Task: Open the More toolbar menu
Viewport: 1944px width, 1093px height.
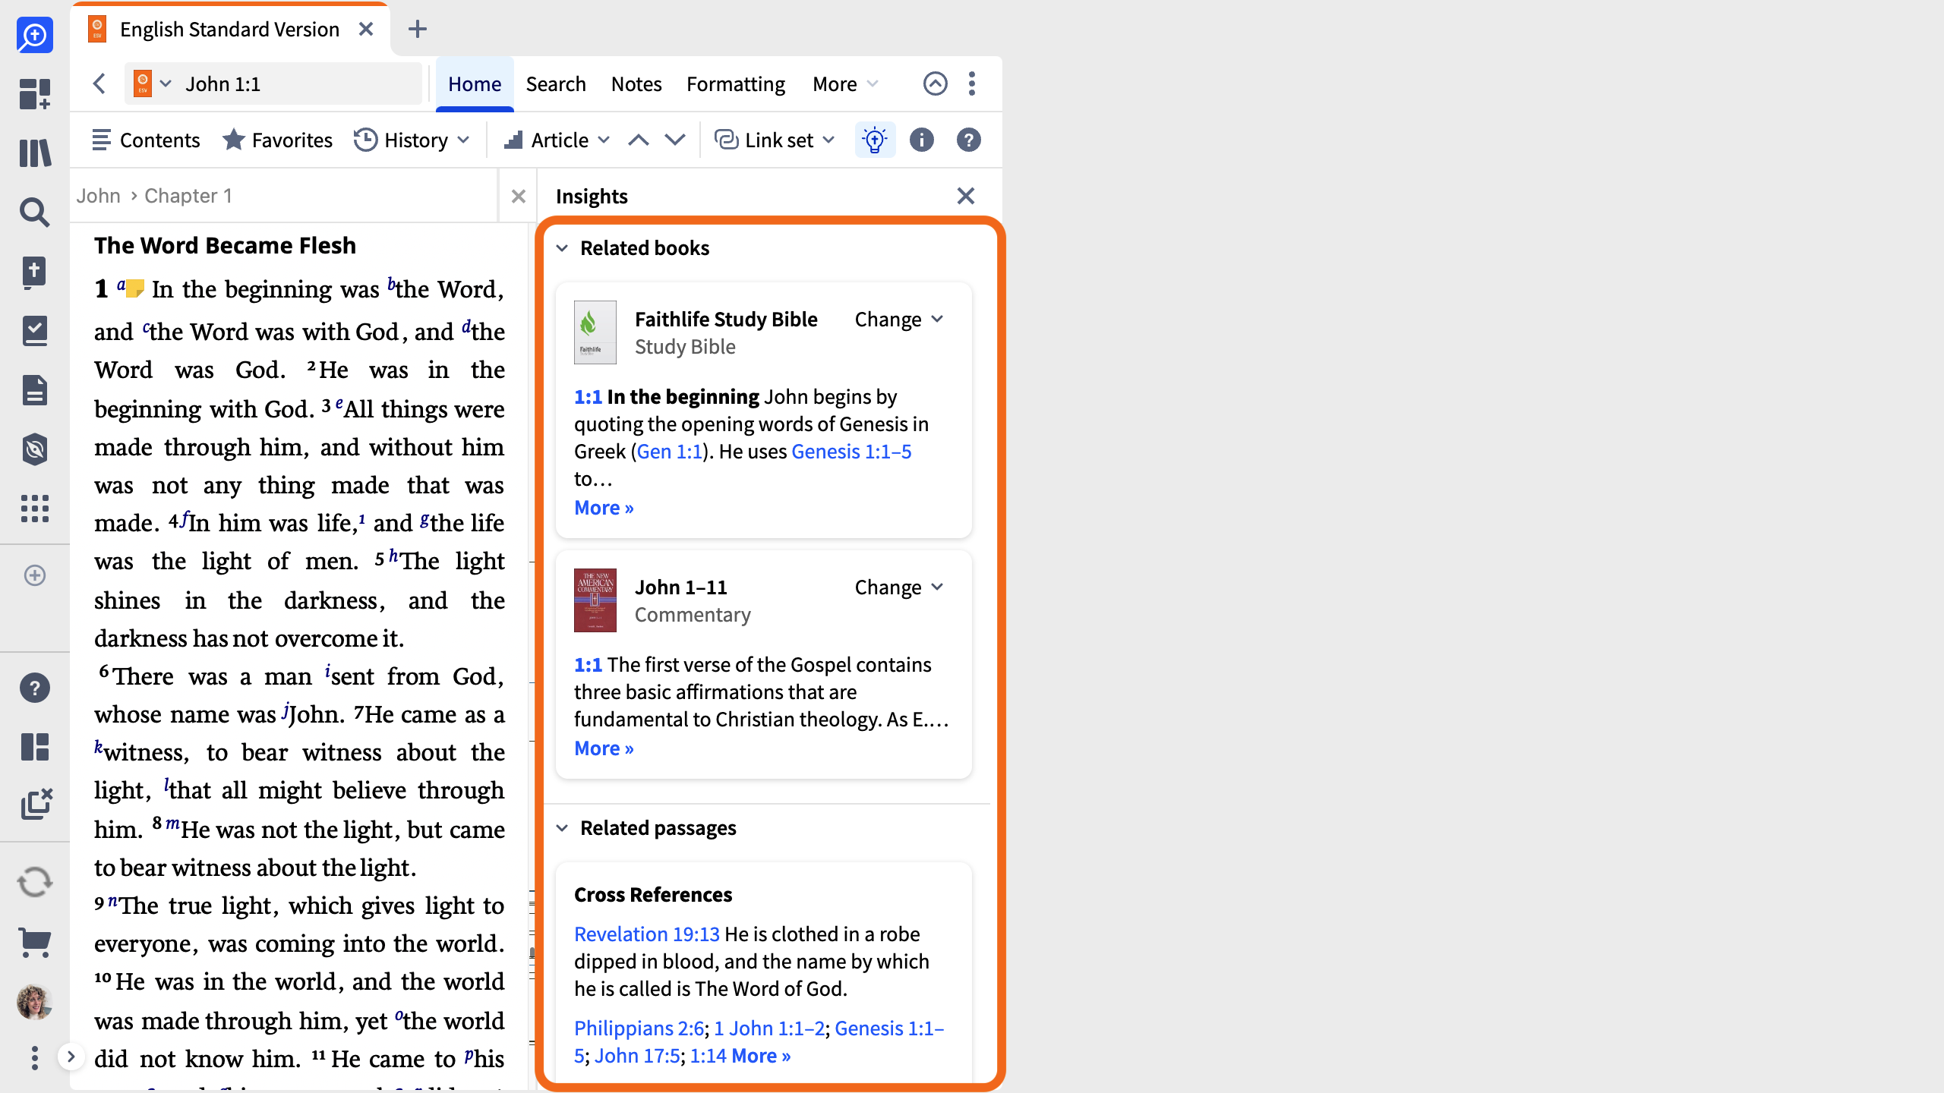Action: click(845, 83)
